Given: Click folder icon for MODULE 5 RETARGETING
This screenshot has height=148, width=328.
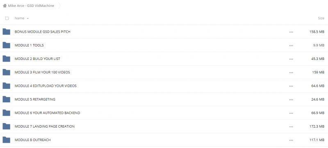Looking at the screenshot, I should [6, 99].
